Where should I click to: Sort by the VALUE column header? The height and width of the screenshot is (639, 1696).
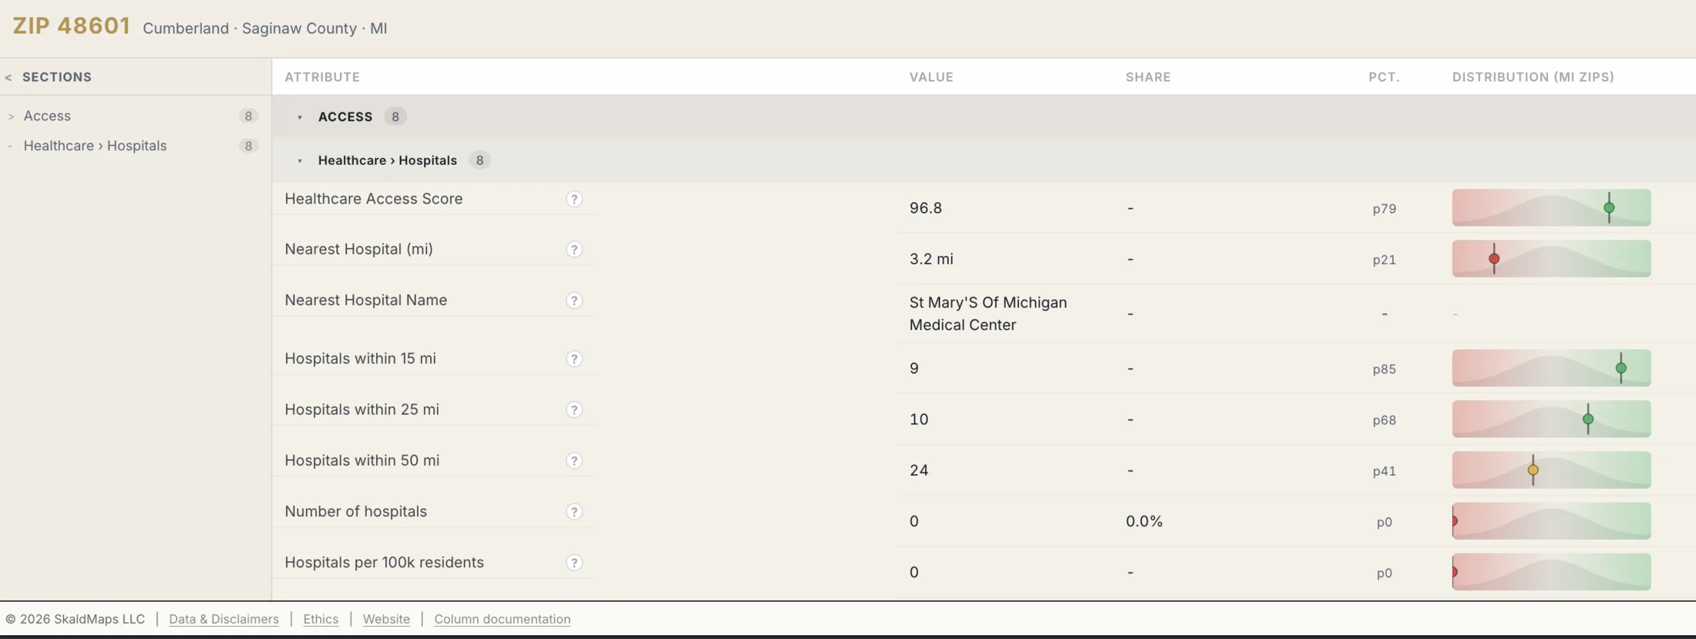[931, 77]
